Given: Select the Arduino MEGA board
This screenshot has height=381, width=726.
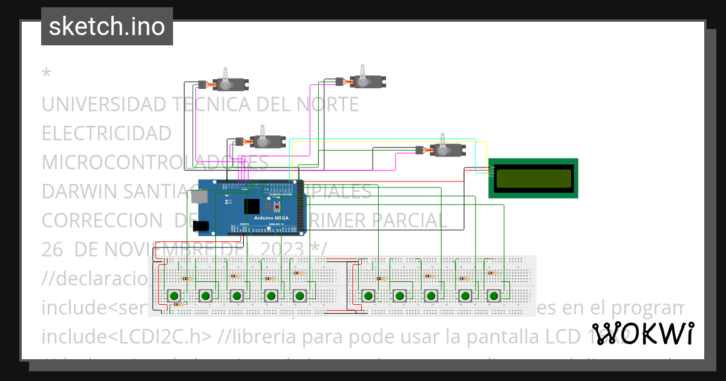Looking at the screenshot, I should [272, 218].
